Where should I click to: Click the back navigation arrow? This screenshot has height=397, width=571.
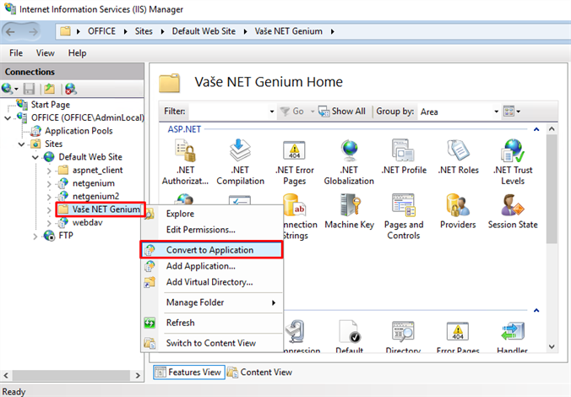(11, 32)
